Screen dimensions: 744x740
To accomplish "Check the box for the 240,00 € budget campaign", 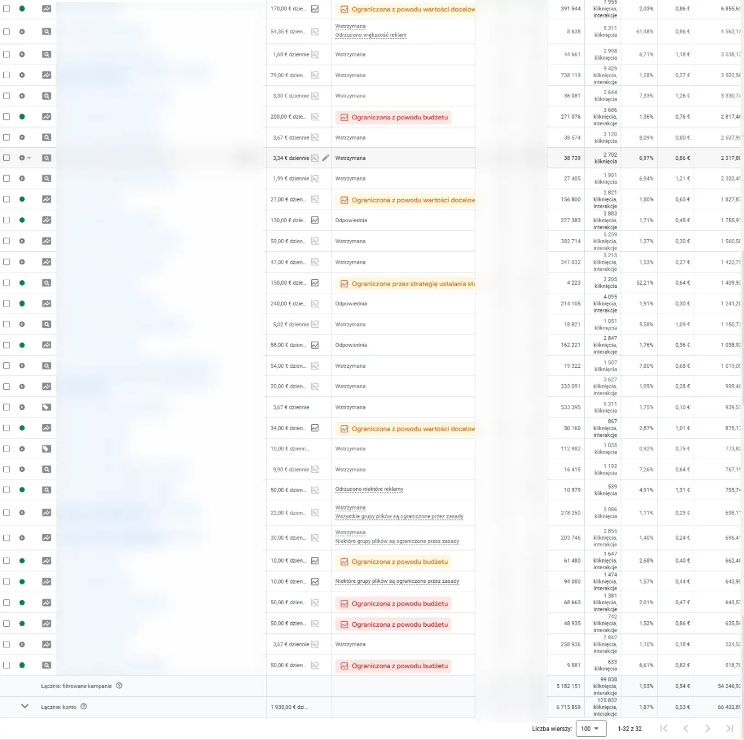I will click(x=7, y=304).
